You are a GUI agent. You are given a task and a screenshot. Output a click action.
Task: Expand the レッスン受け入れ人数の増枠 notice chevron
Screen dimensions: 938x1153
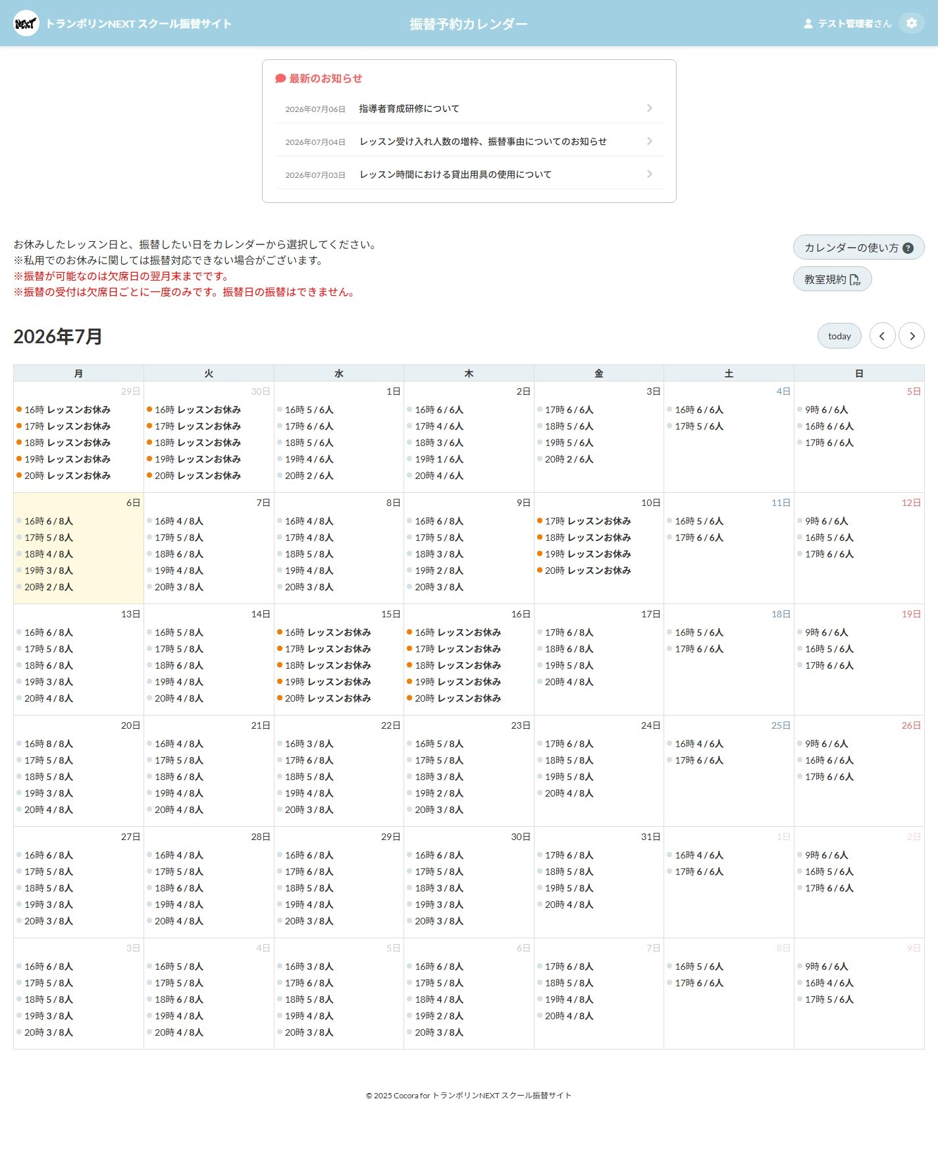pos(649,141)
